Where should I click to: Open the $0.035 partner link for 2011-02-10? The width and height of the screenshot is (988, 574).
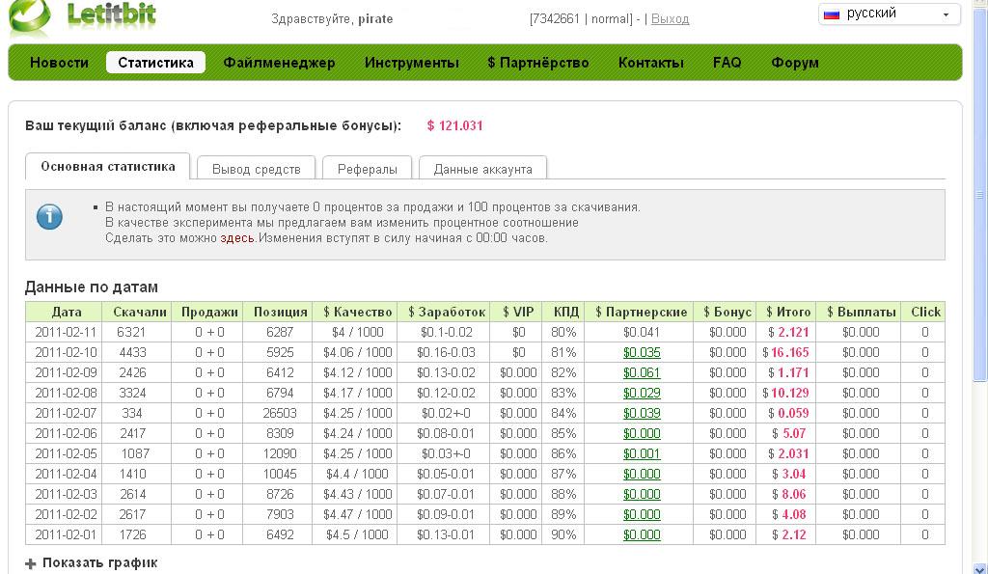click(x=642, y=352)
